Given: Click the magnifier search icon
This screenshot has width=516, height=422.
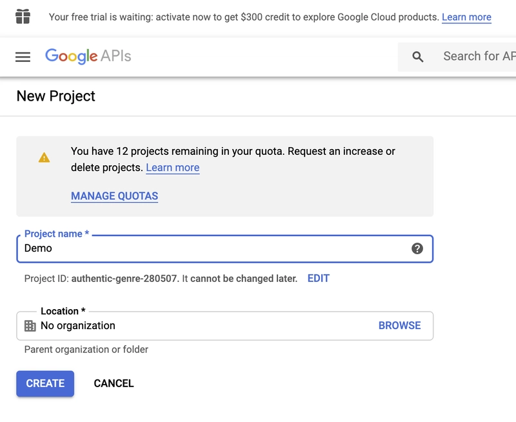Looking at the screenshot, I should (418, 57).
